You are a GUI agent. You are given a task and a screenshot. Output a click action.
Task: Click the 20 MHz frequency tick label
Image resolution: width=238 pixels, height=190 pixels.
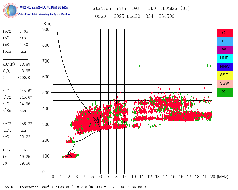(213, 177)
